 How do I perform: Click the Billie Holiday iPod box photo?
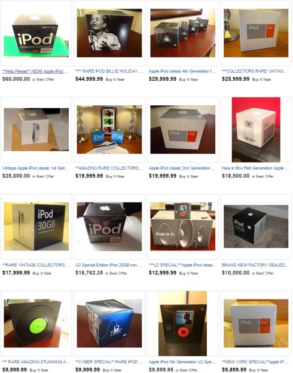pyautogui.click(x=109, y=33)
